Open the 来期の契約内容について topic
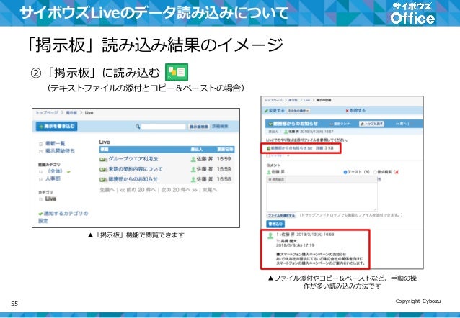This screenshot has width=460, height=318. point(136,169)
